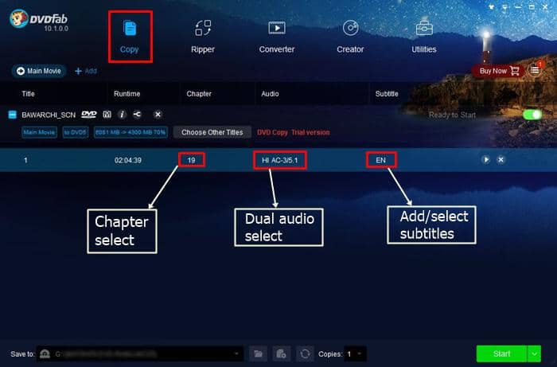Open the hamburger menu with notification badge
Screen dimensions: 557x367
535,70
